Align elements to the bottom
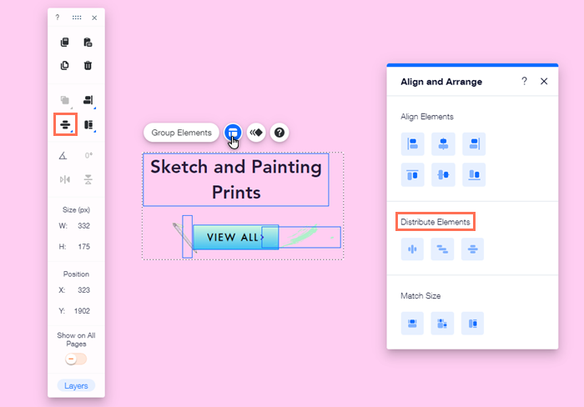The width and height of the screenshot is (584, 407). click(473, 174)
